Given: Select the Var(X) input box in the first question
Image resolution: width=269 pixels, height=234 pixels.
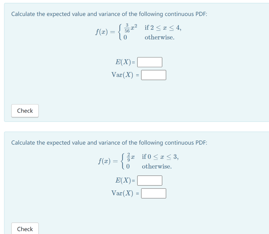Looking at the screenshot, I should point(153,75).
